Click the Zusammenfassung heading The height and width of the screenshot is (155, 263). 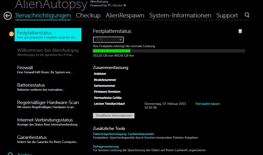click(x=111, y=67)
